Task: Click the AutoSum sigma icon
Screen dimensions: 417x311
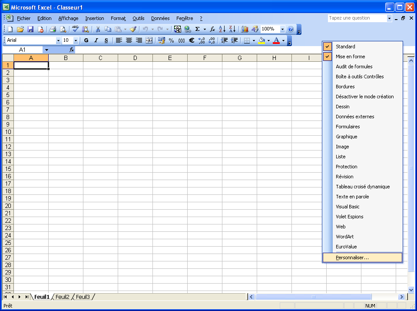Action: tap(197, 29)
